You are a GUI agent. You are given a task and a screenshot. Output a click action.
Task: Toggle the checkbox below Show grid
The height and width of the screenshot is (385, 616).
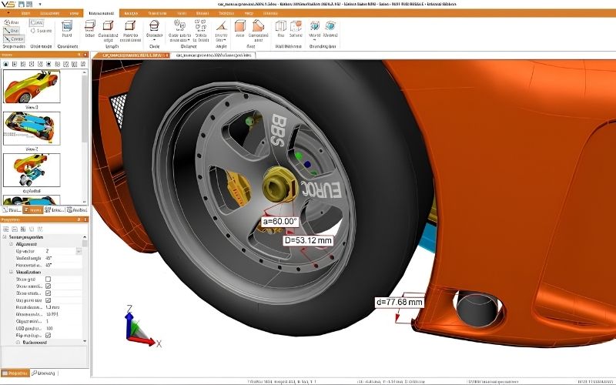48,286
